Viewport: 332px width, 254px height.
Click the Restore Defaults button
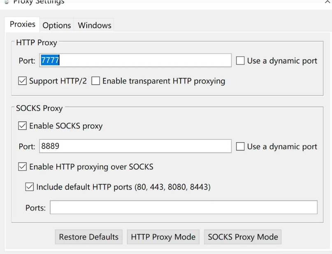point(89,237)
